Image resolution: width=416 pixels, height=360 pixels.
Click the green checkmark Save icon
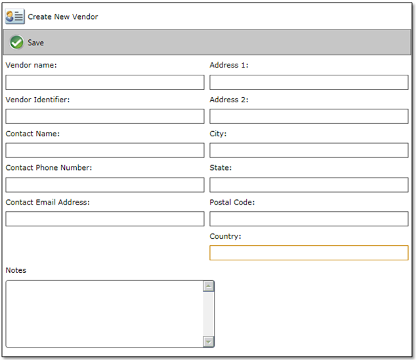[17, 43]
